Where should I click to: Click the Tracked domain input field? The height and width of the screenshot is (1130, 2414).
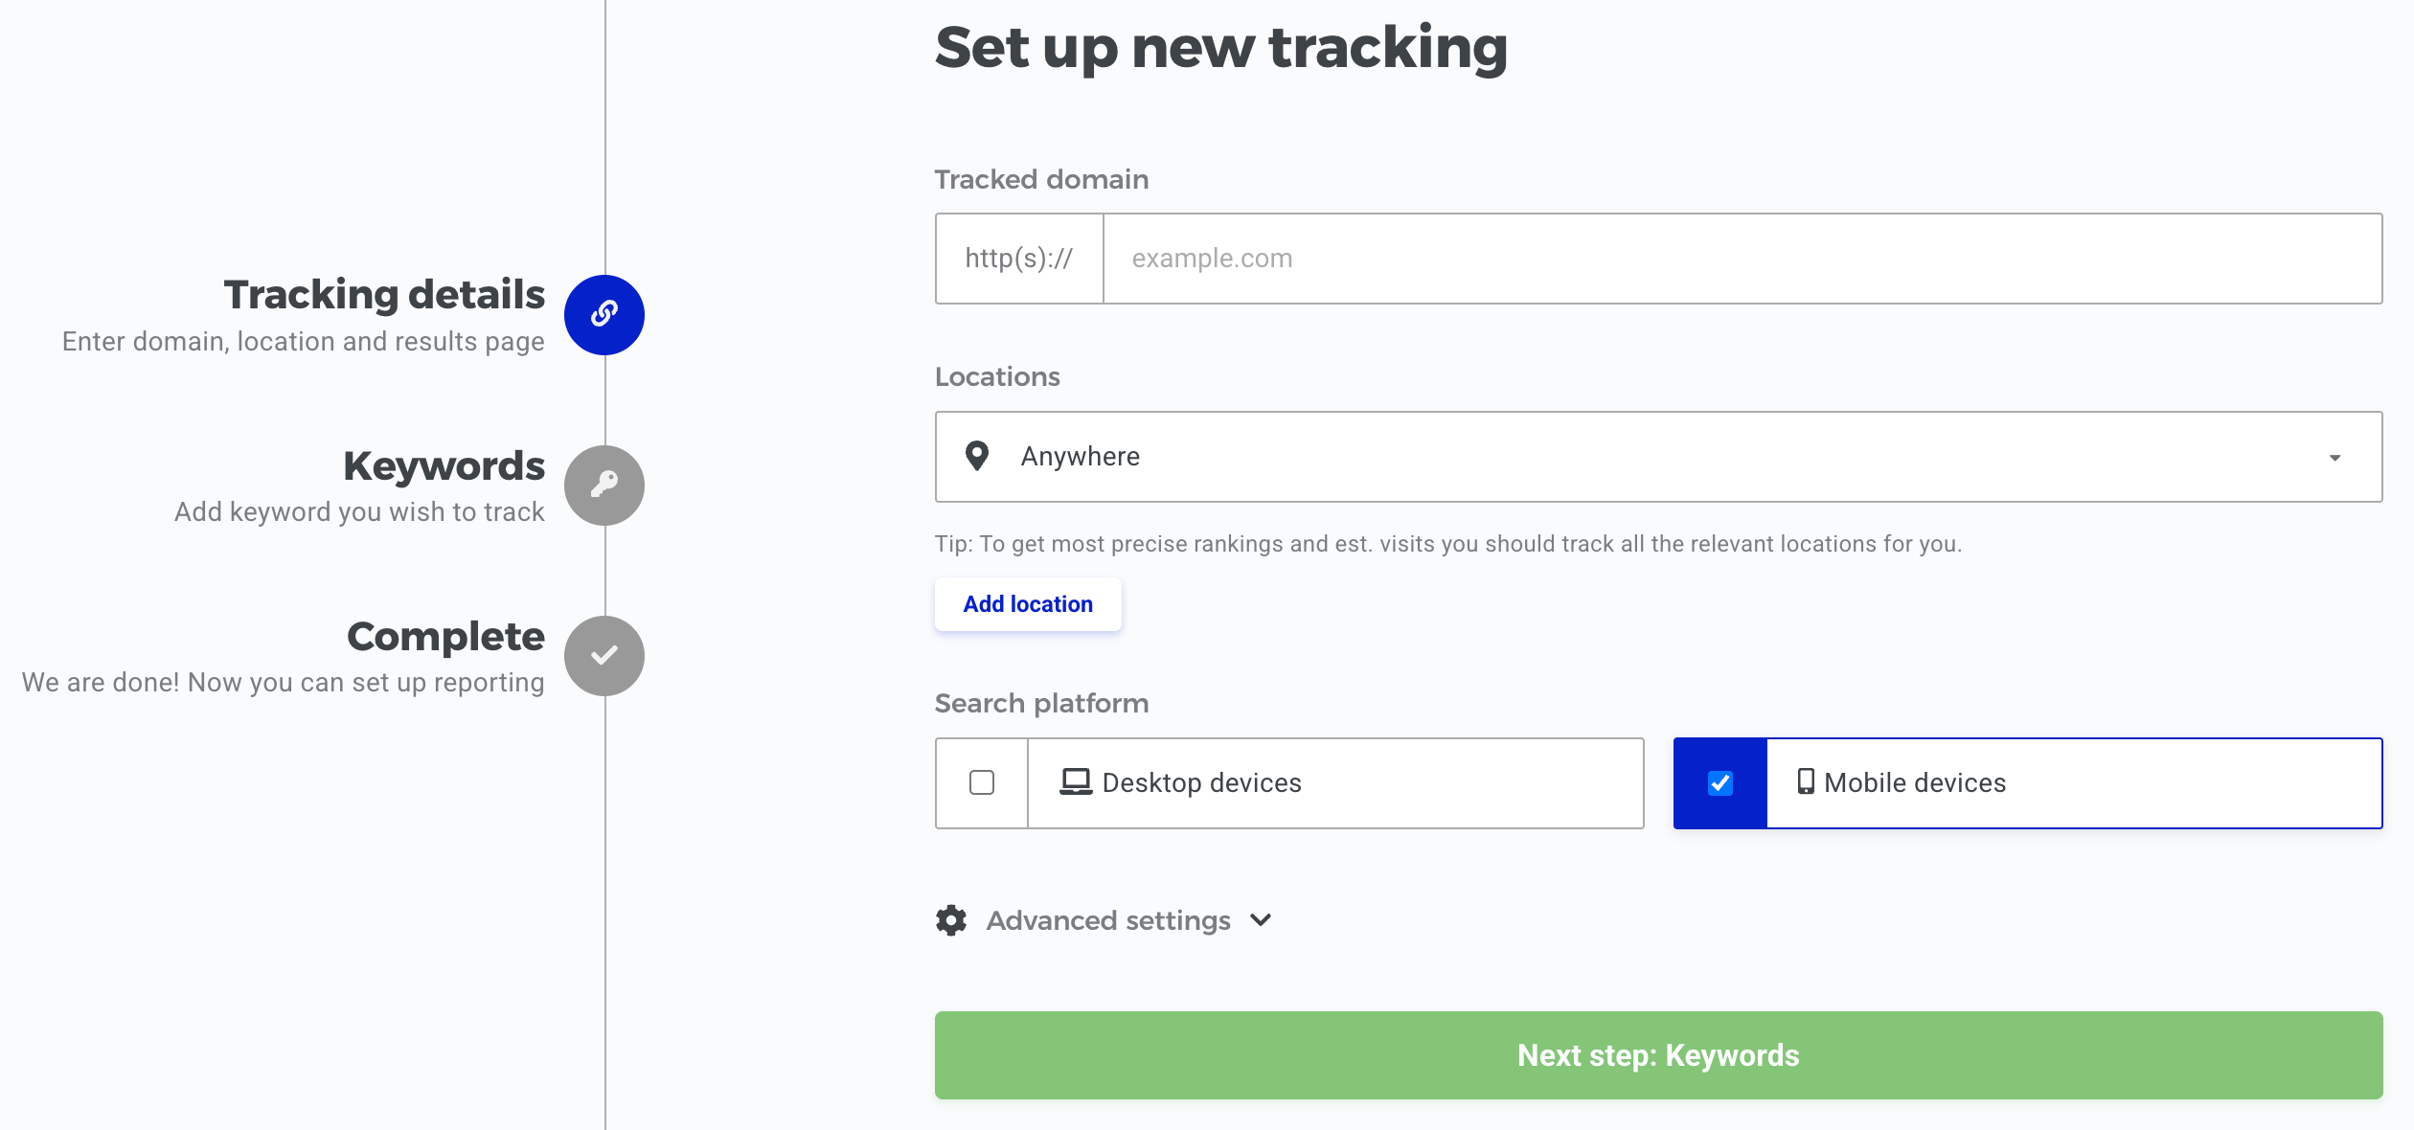click(x=1742, y=259)
